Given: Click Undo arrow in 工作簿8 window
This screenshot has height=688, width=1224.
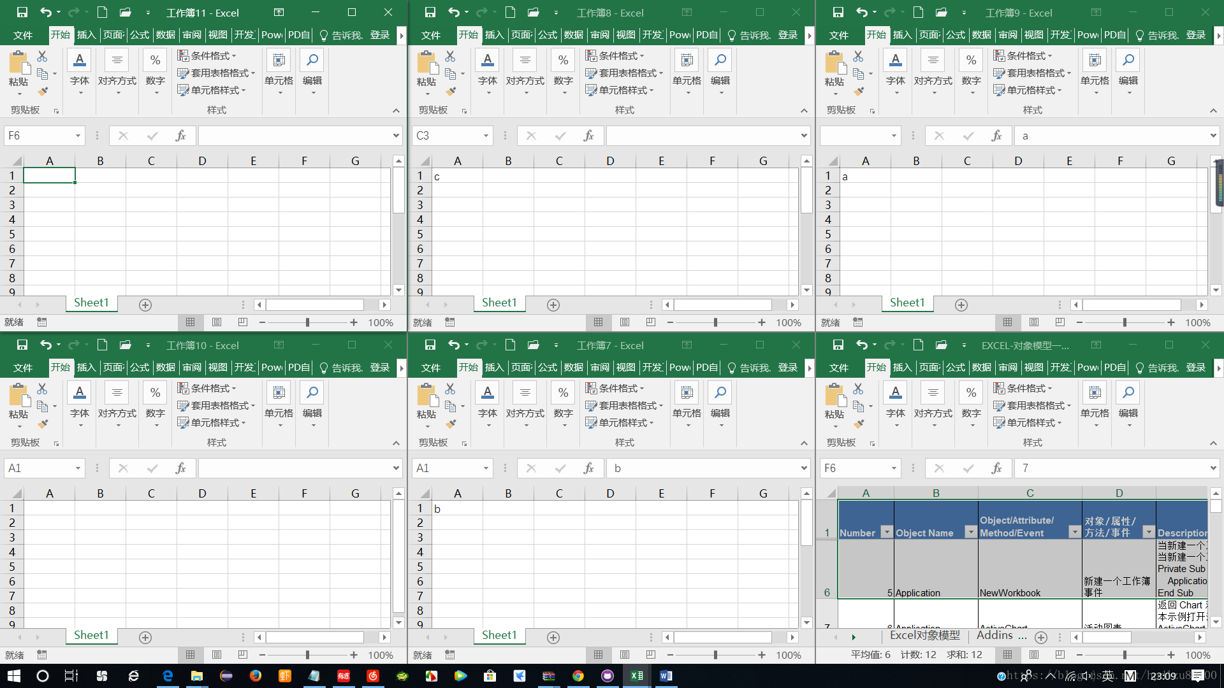Looking at the screenshot, I should [453, 12].
